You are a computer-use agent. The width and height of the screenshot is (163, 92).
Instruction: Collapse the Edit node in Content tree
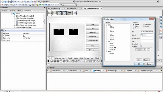pos(106,41)
